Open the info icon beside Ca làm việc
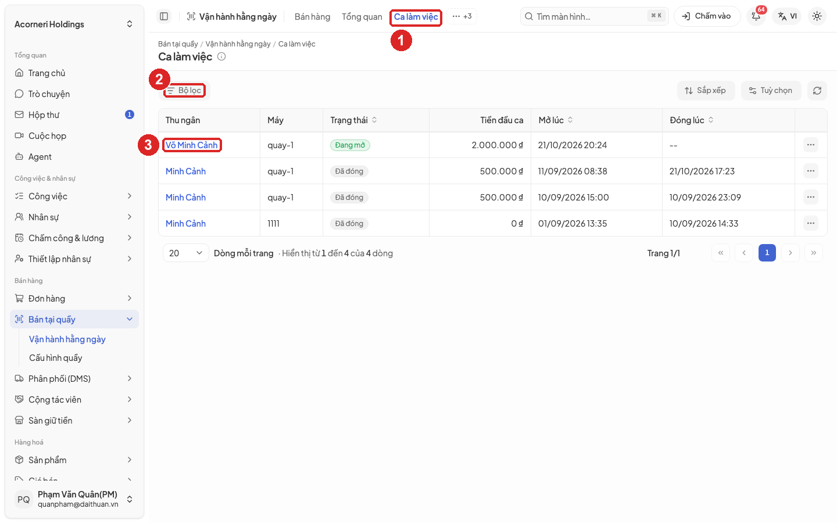The height and width of the screenshot is (523, 837). [x=221, y=56]
